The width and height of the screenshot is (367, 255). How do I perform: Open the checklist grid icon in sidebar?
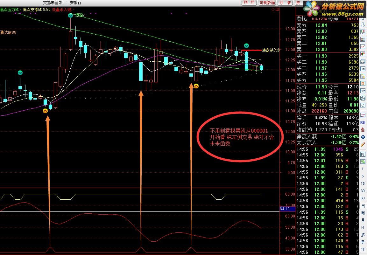click(363, 32)
